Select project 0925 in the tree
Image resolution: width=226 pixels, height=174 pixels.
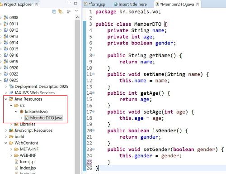(x=14, y=80)
